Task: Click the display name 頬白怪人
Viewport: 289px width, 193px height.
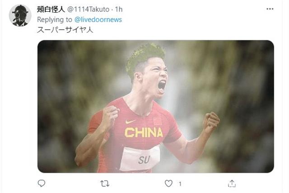Action: [x=51, y=9]
